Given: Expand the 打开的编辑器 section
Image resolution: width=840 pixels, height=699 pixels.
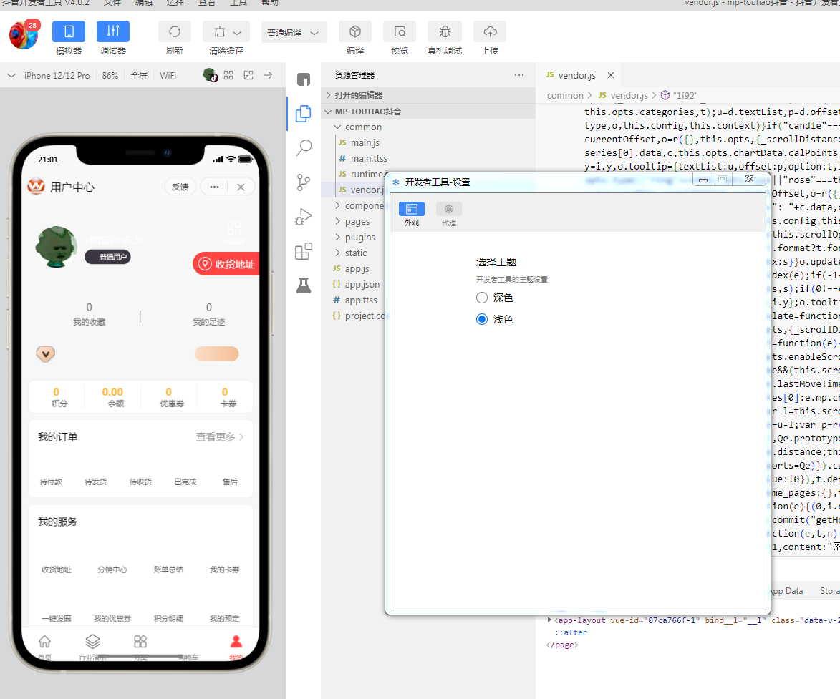Looking at the screenshot, I should (428, 94).
